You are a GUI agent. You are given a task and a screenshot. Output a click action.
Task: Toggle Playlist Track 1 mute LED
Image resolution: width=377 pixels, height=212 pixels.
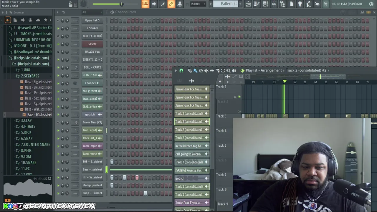point(239,97)
